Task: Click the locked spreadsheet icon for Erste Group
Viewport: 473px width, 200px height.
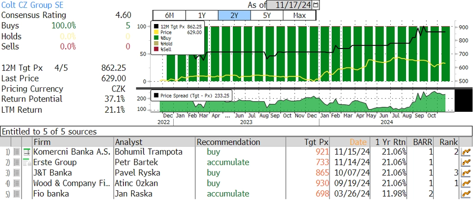Action: tap(27, 162)
